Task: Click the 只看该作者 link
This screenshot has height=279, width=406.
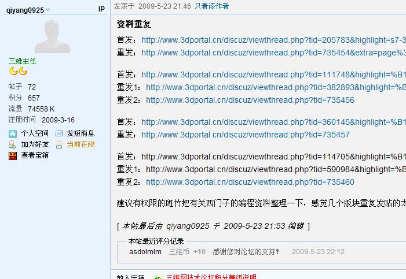Action: 211,6
